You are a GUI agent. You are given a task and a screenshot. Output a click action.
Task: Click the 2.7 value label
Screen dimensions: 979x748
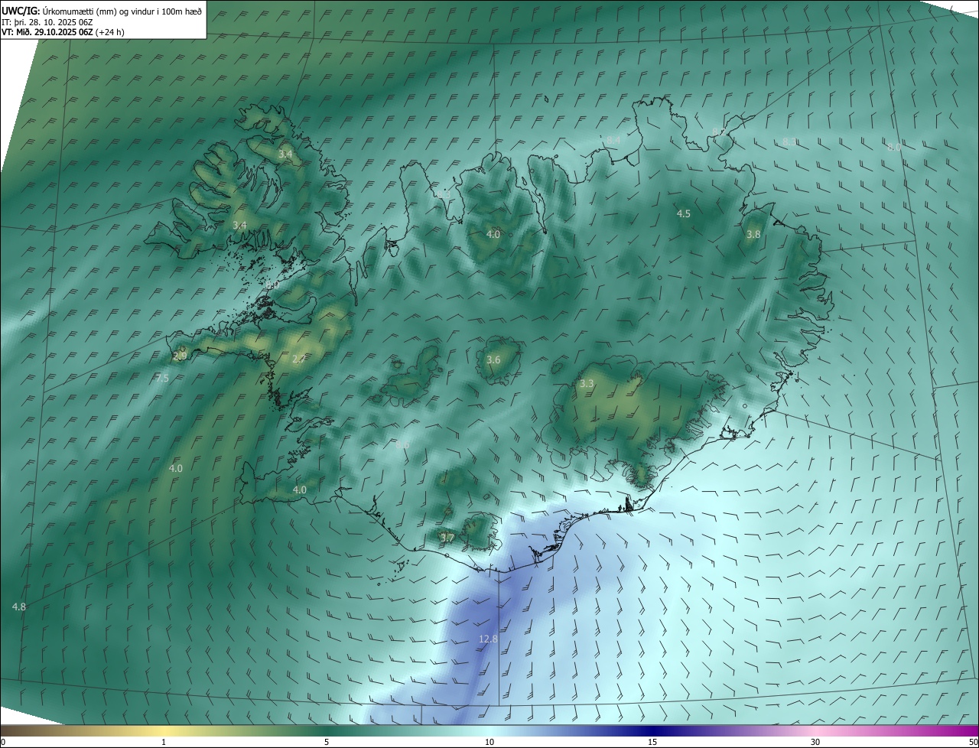tap(299, 359)
